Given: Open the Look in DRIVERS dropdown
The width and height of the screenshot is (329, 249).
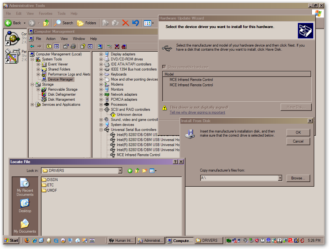Looking at the screenshot, I should [120, 171].
